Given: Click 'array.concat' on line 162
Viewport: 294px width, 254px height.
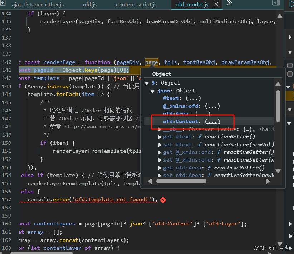Looking at the screenshot, I should click(x=59, y=240).
